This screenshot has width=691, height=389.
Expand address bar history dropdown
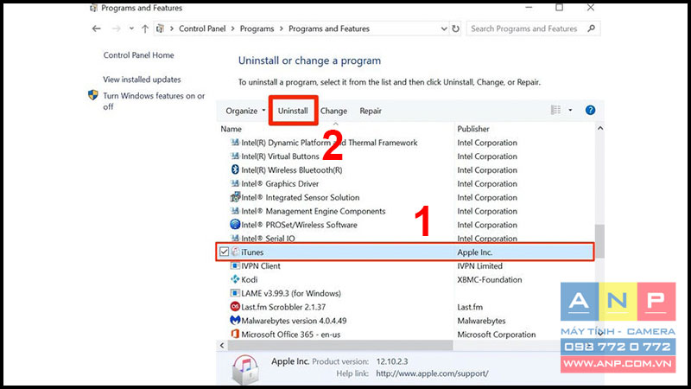[444, 29]
